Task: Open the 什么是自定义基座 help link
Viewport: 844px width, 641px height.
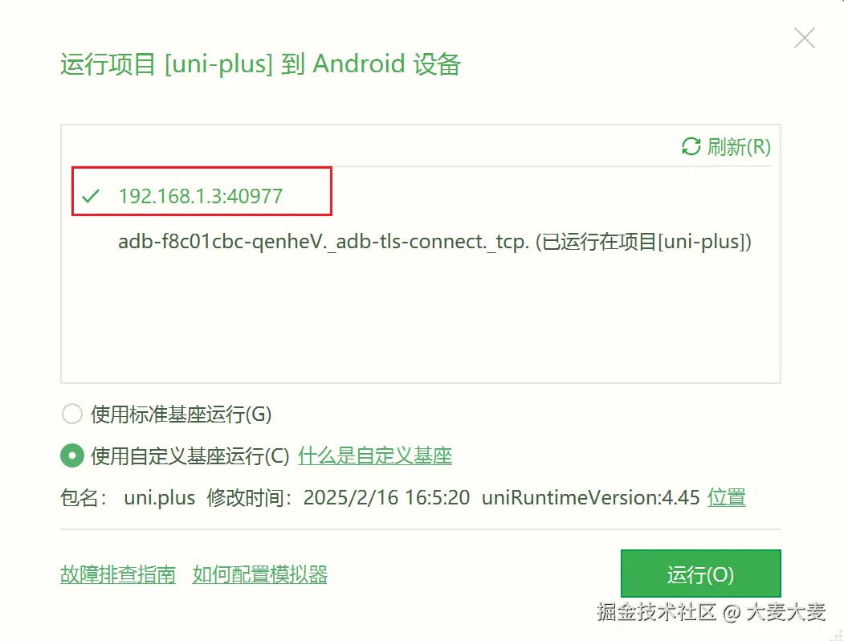Action: (x=375, y=455)
